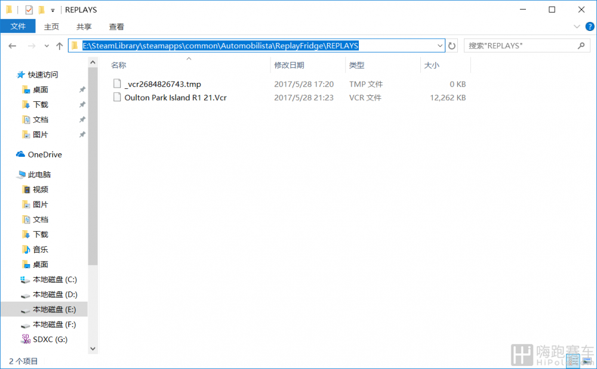Open 本地磁盘 (F:) drive

(54, 324)
